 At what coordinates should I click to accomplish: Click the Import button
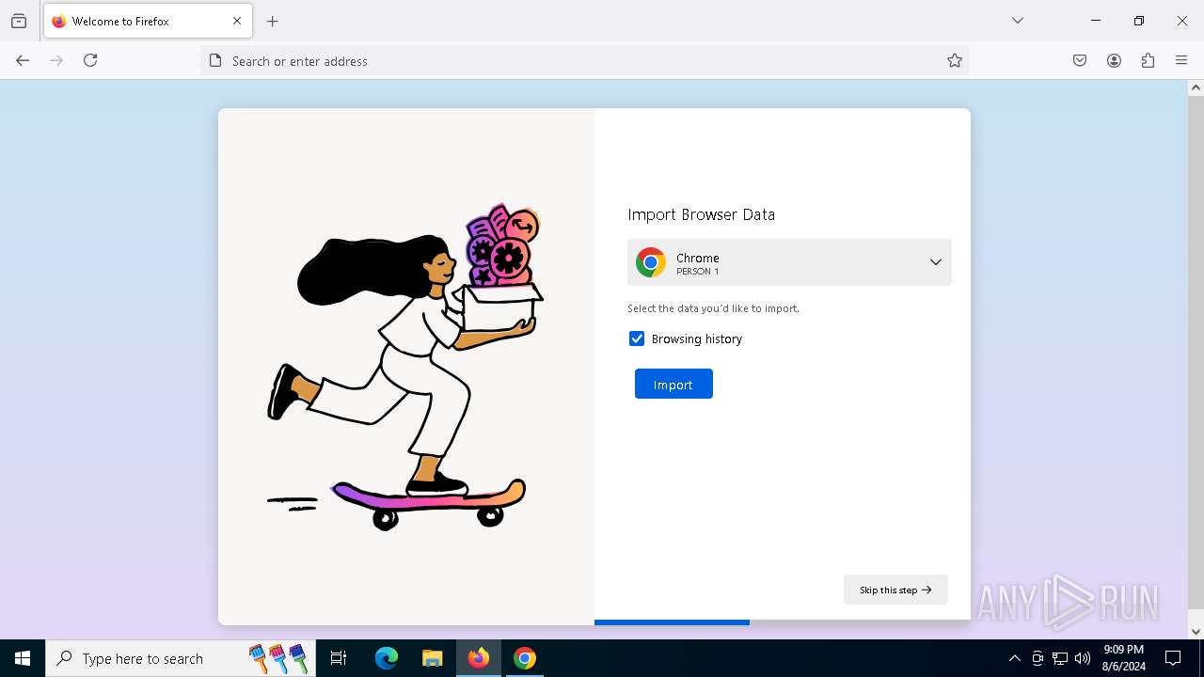[673, 384]
